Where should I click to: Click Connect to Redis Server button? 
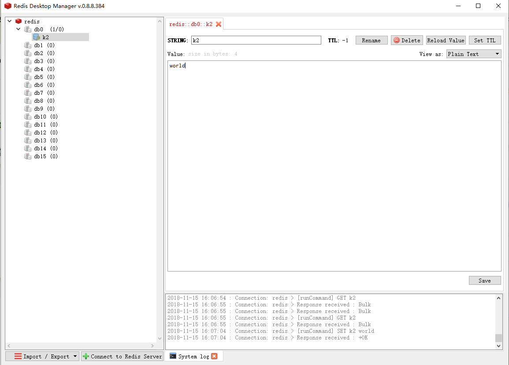[123, 356]
